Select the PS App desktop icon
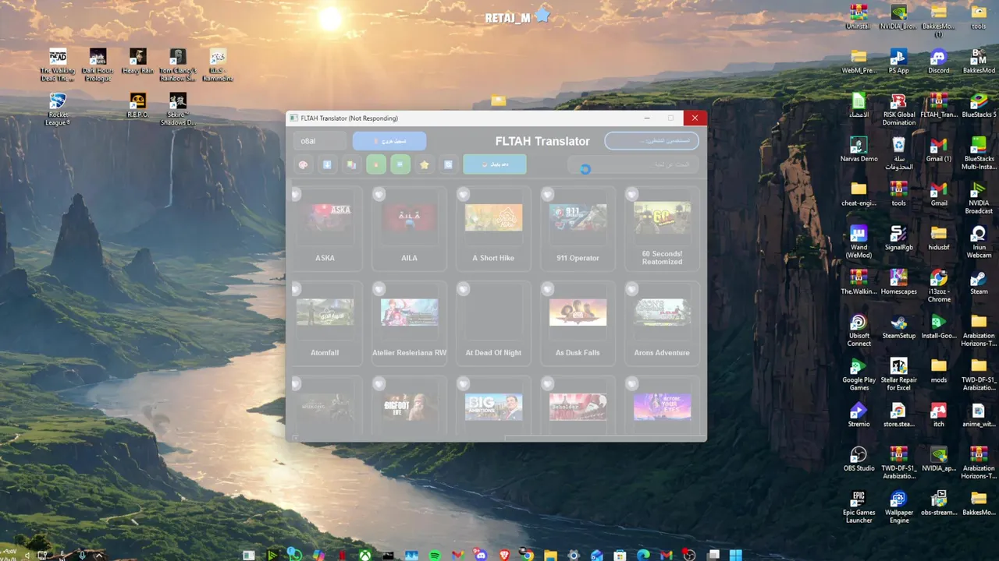The width and height of the screenshot is (999, 561). pyautogui.click(x=898, y=62)
